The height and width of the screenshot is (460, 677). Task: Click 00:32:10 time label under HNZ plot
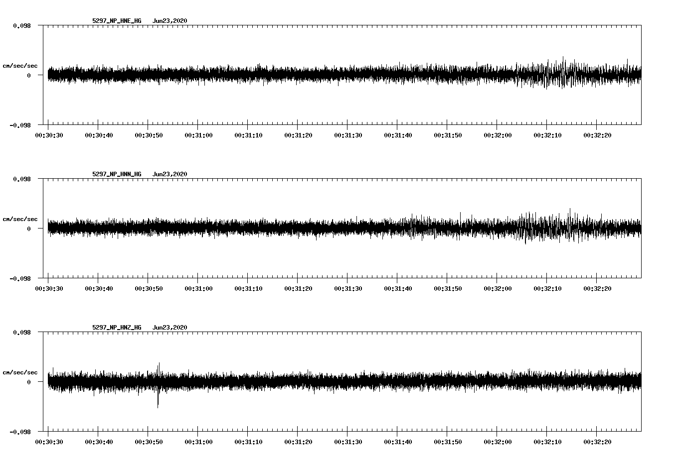pyautogui.click(x=547, y=442)
